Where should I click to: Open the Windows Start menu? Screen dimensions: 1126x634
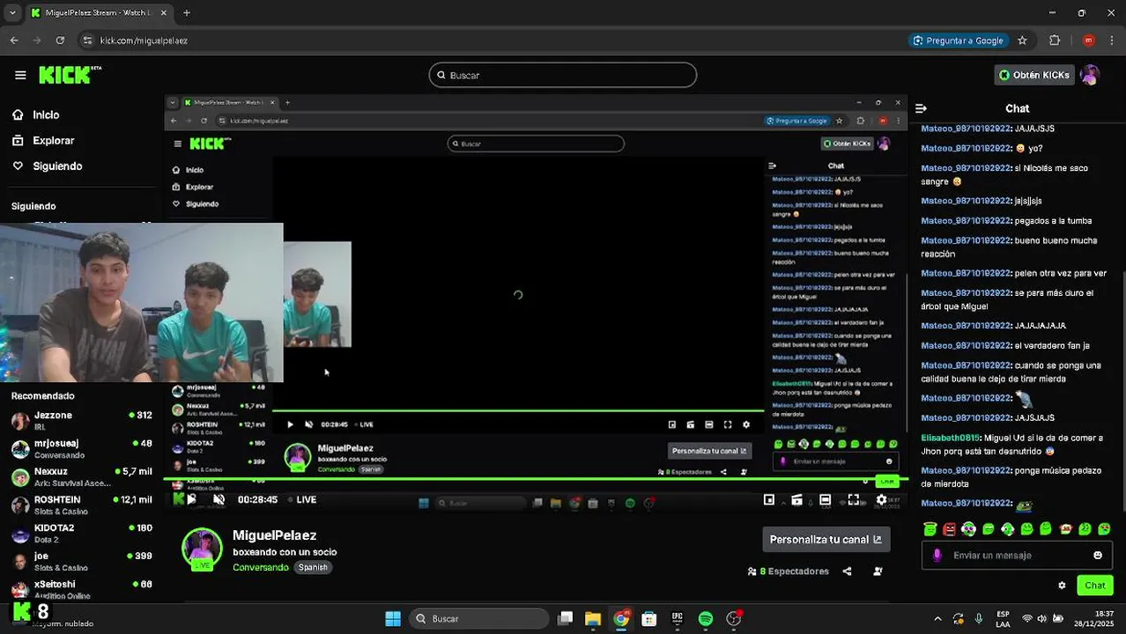click(393, 618)
